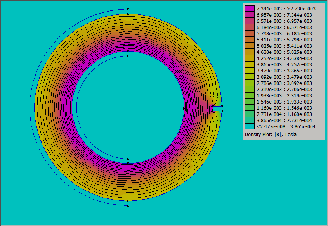Click the magenta swatch for 7.344e-003 range

click(250, 9)
